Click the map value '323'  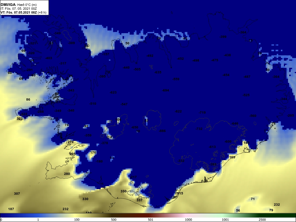(20, 119)
